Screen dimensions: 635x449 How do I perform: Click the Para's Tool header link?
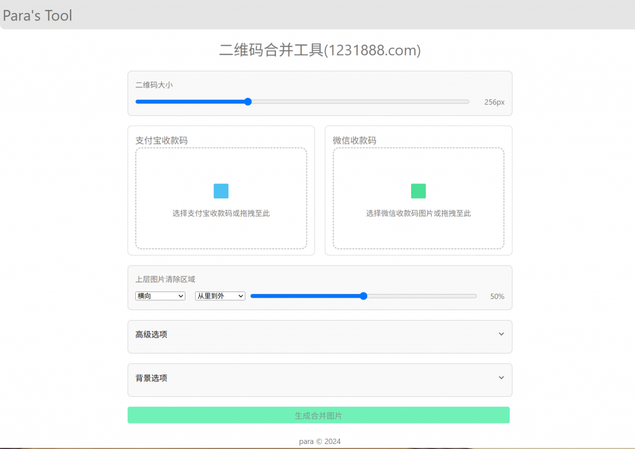(x=37, y=16)
